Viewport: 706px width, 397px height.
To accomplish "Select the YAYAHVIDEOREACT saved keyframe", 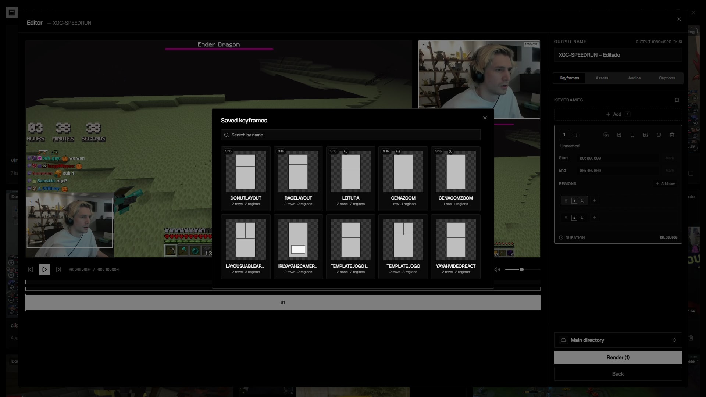I will click(x=456, y=247).
